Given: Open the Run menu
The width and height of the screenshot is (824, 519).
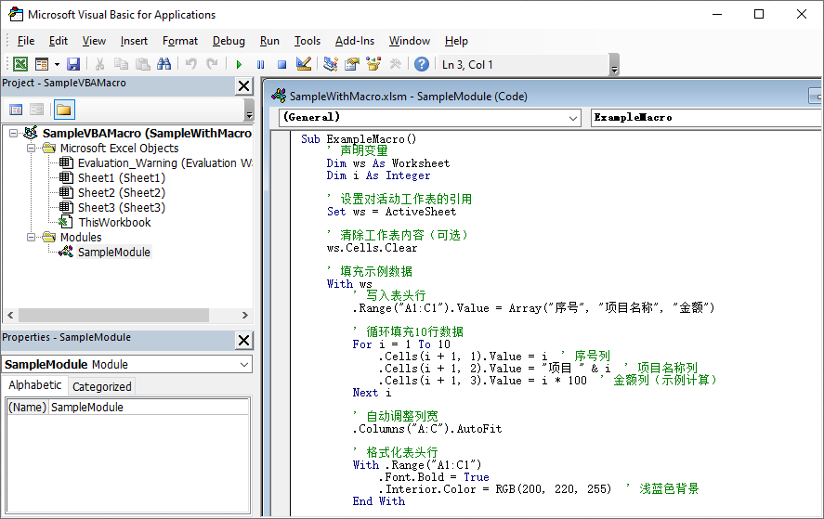Looking at the screenshot, I should coord(269,41).
